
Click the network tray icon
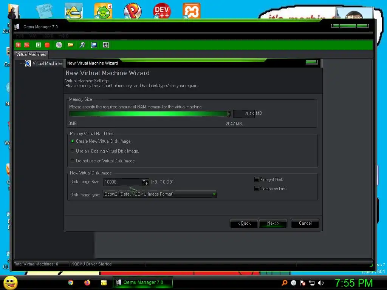tap(312, 283)
